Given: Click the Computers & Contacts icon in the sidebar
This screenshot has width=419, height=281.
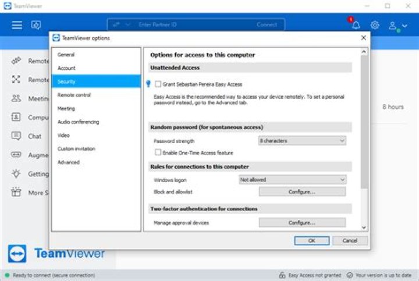Looking at the screenshot, I should tap(16, 117).
